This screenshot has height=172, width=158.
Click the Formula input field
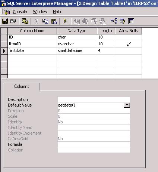tap(94, 144)
